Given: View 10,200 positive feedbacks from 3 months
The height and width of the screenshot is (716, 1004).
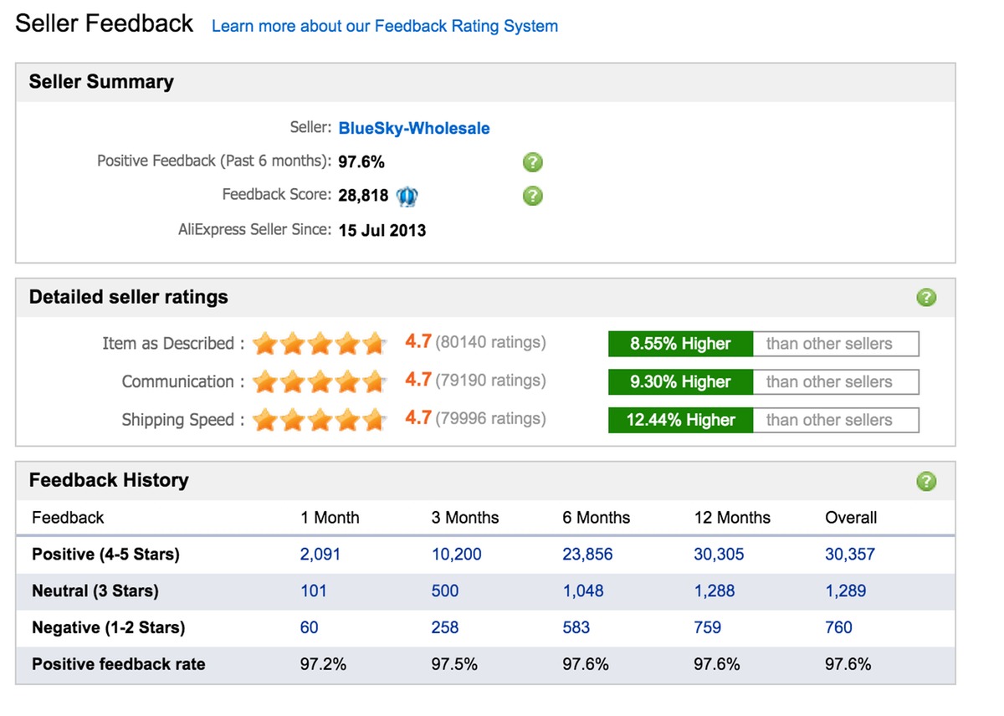Looking at the screenshot, I should (x=456, y=555).
